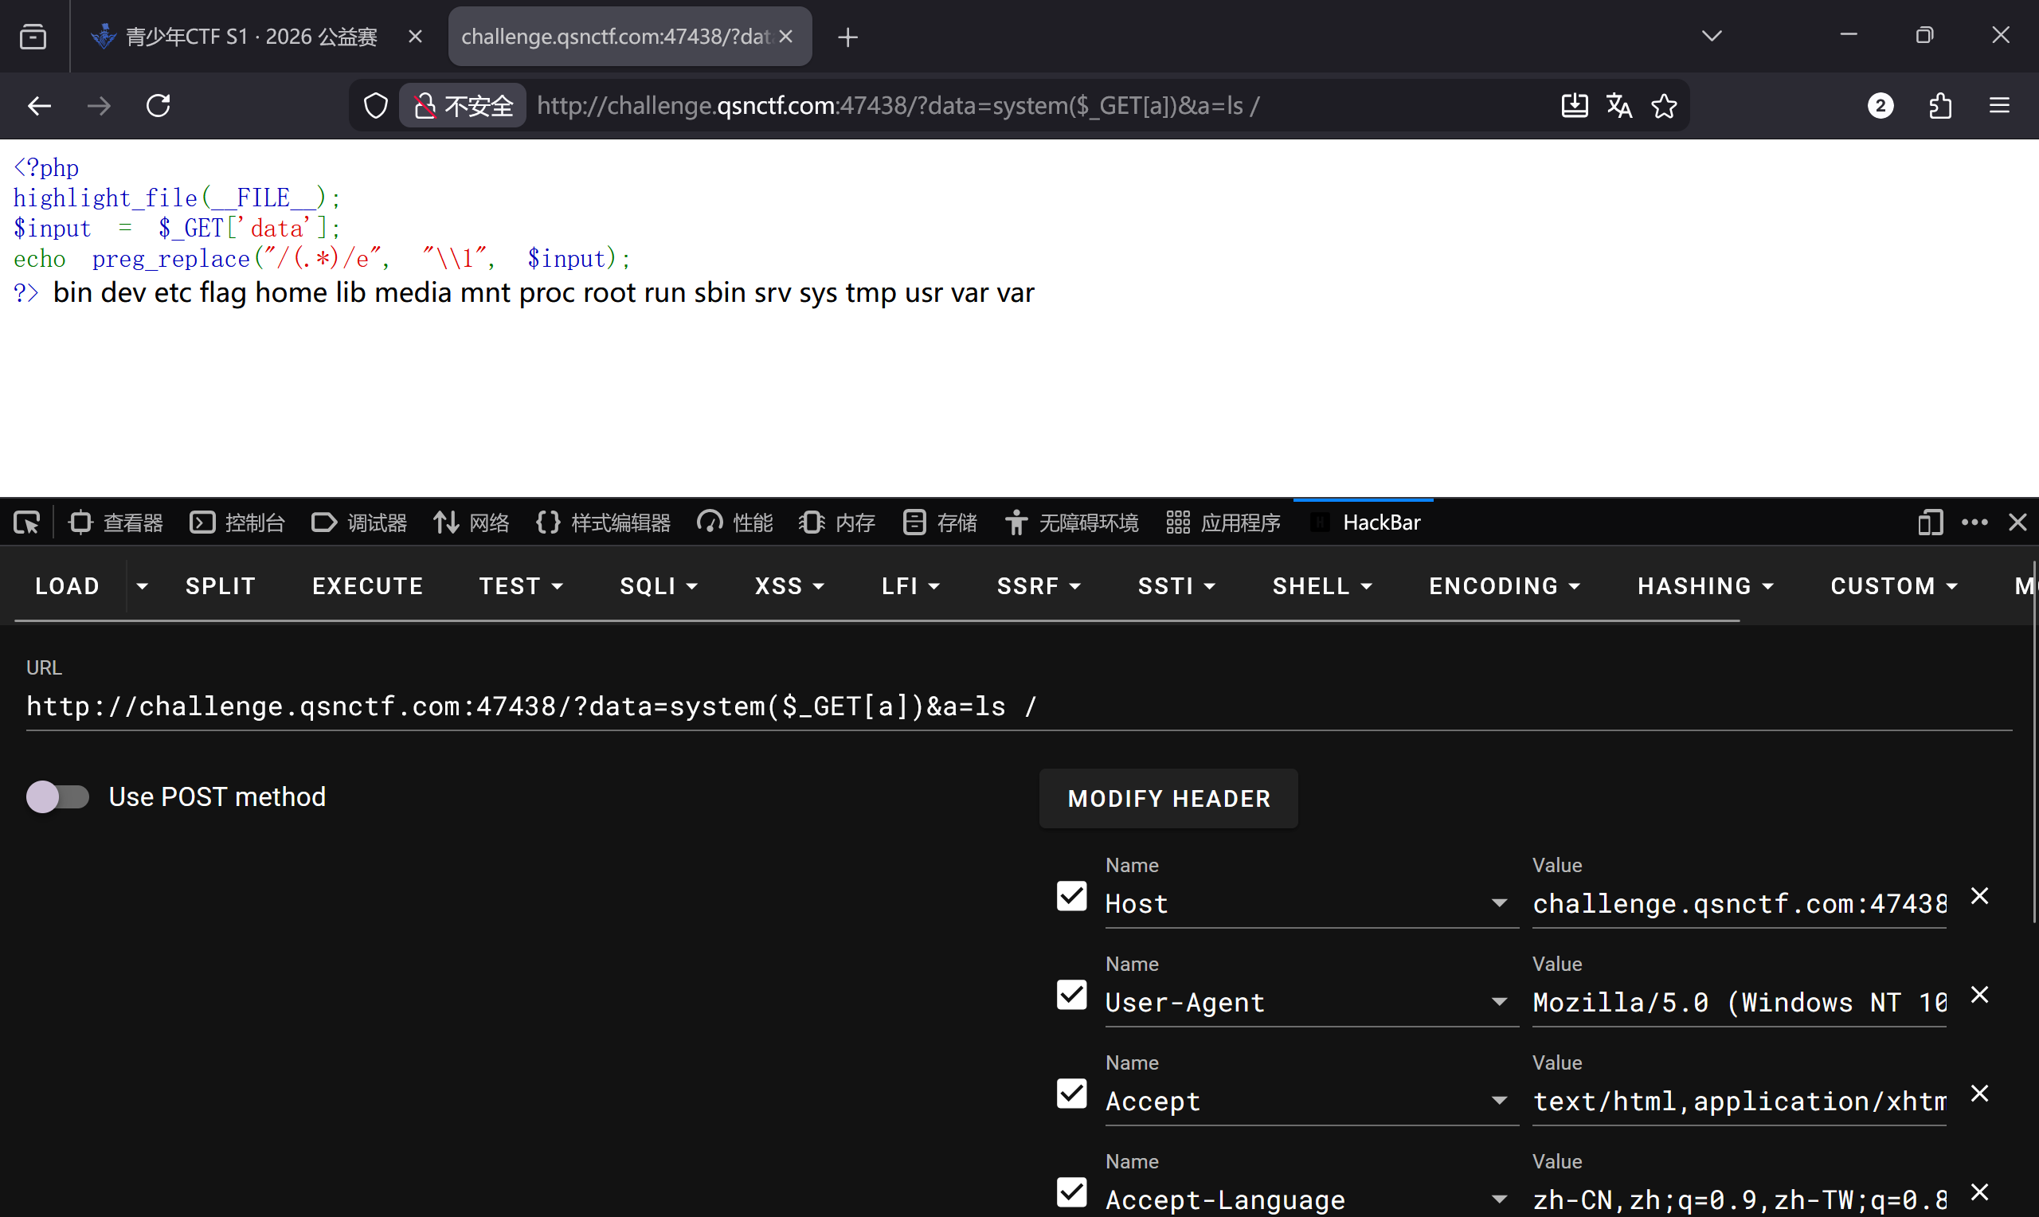Open the extensions puzzle icon

[x=1939, y=106]
